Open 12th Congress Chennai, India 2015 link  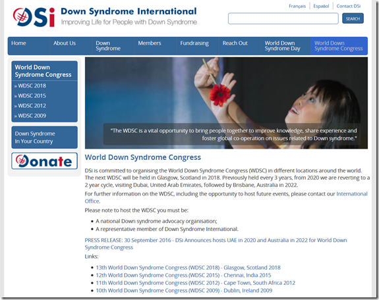tap(183, 276)
